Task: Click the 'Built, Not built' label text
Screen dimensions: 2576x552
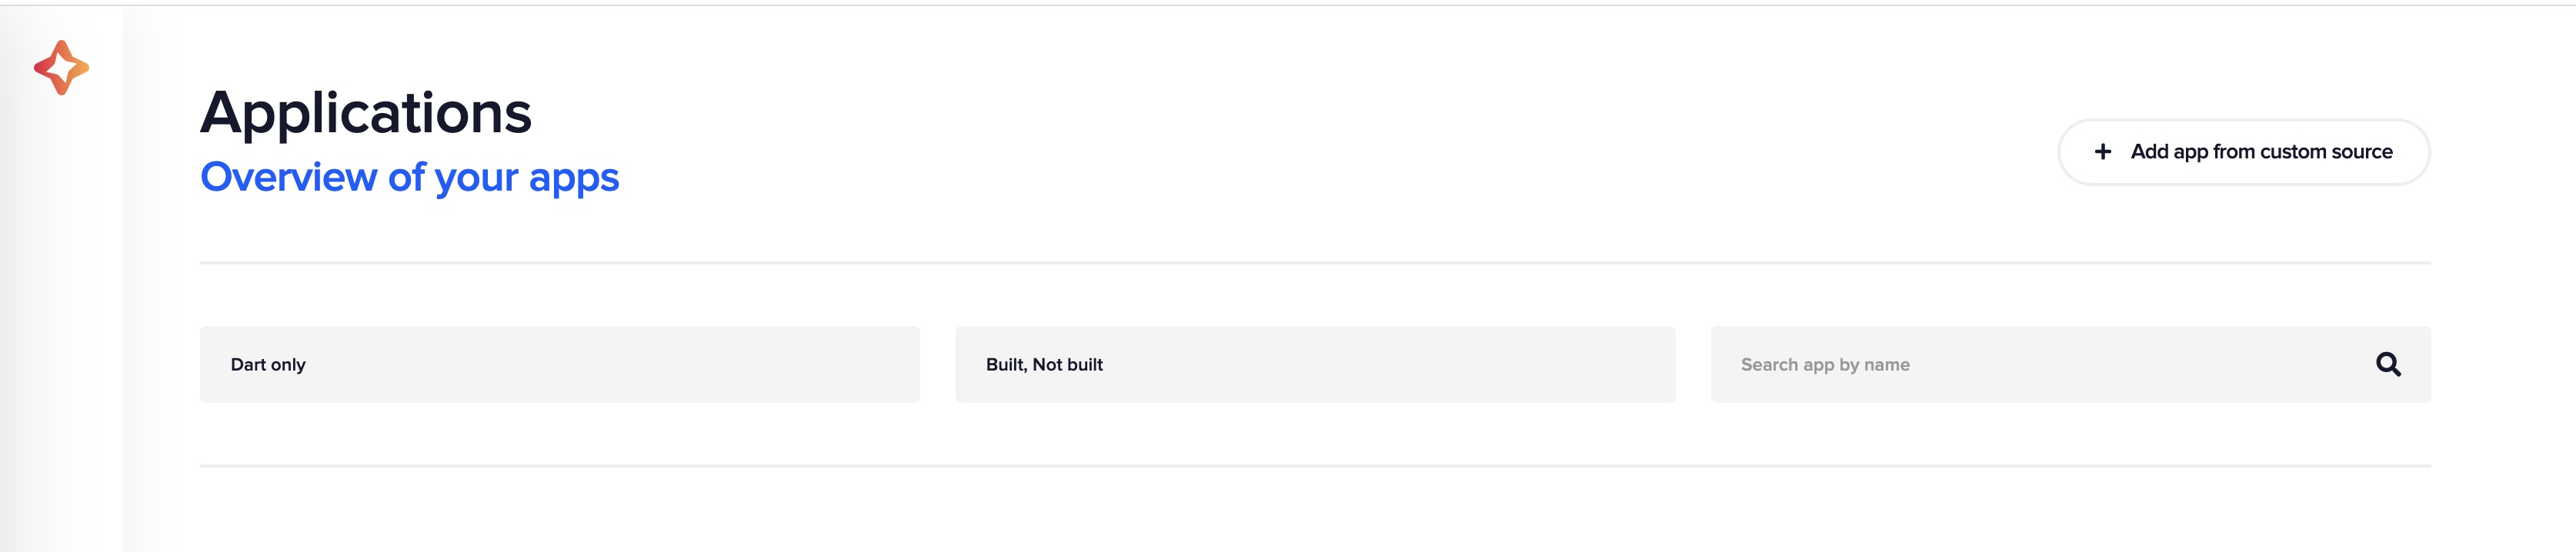Action: 1044,365
